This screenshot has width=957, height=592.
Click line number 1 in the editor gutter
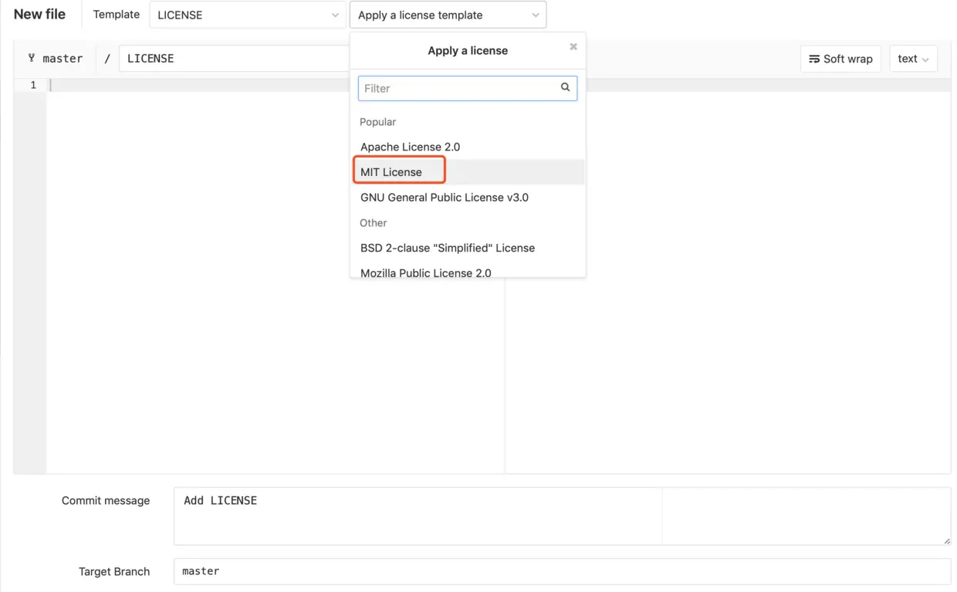click(x=32, y=84)
